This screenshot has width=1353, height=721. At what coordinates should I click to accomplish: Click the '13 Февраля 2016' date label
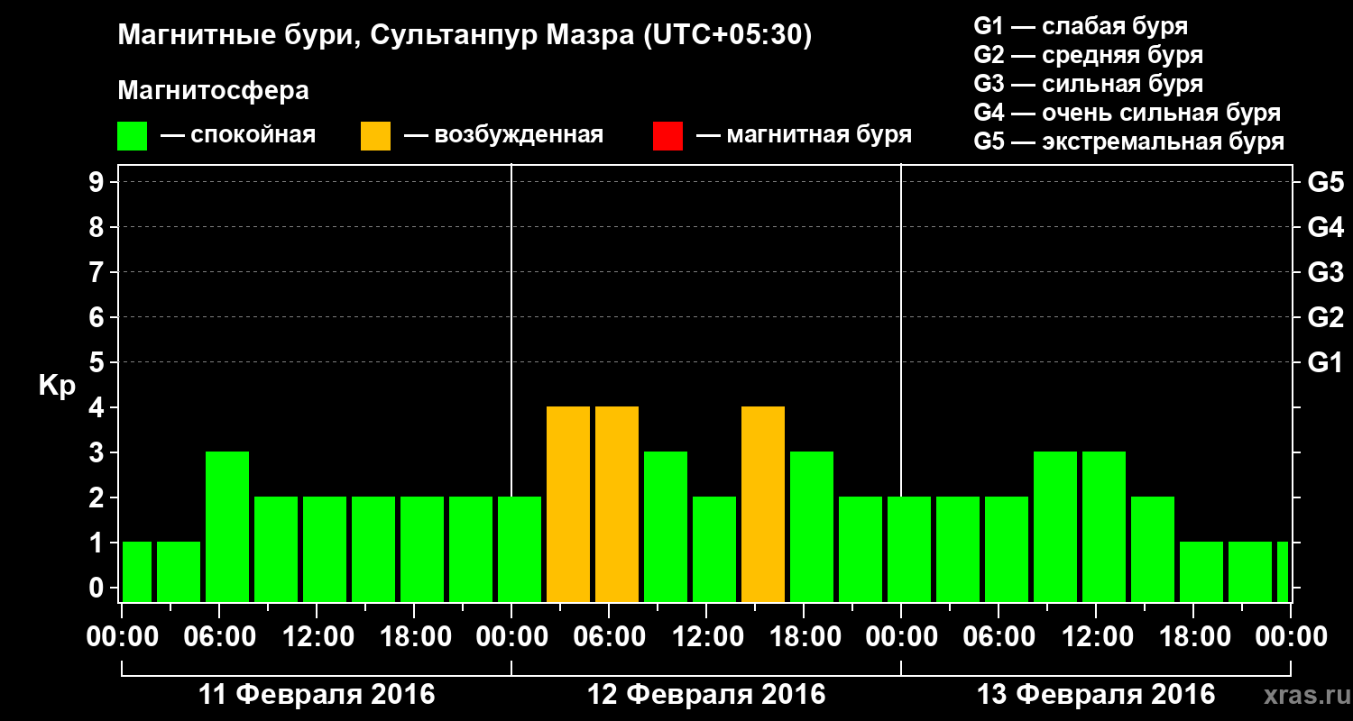click(x=1096, y=695)
